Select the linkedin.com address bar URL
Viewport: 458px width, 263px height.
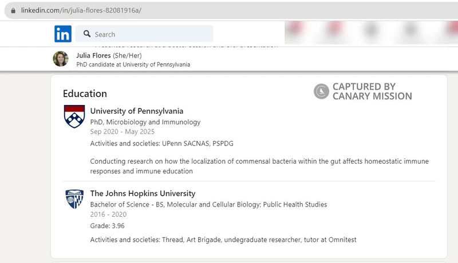81,10
